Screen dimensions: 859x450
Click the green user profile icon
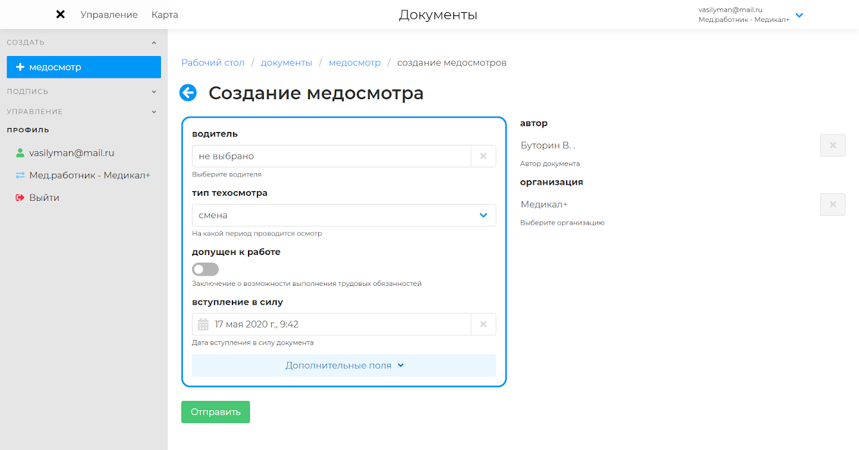(20, 153)
